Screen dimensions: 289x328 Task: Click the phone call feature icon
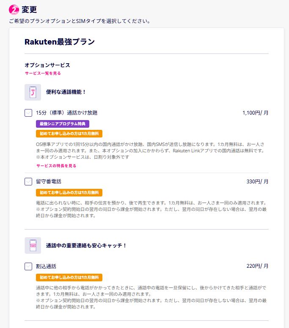(x=33, y=92)
